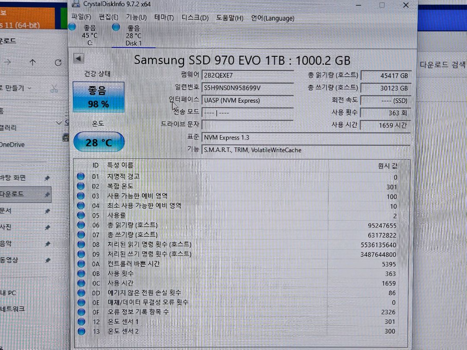The height and width of the screenshot is (350, 467).
Task: Collapse the drive list with the left arrow
Action: (78, 59)
